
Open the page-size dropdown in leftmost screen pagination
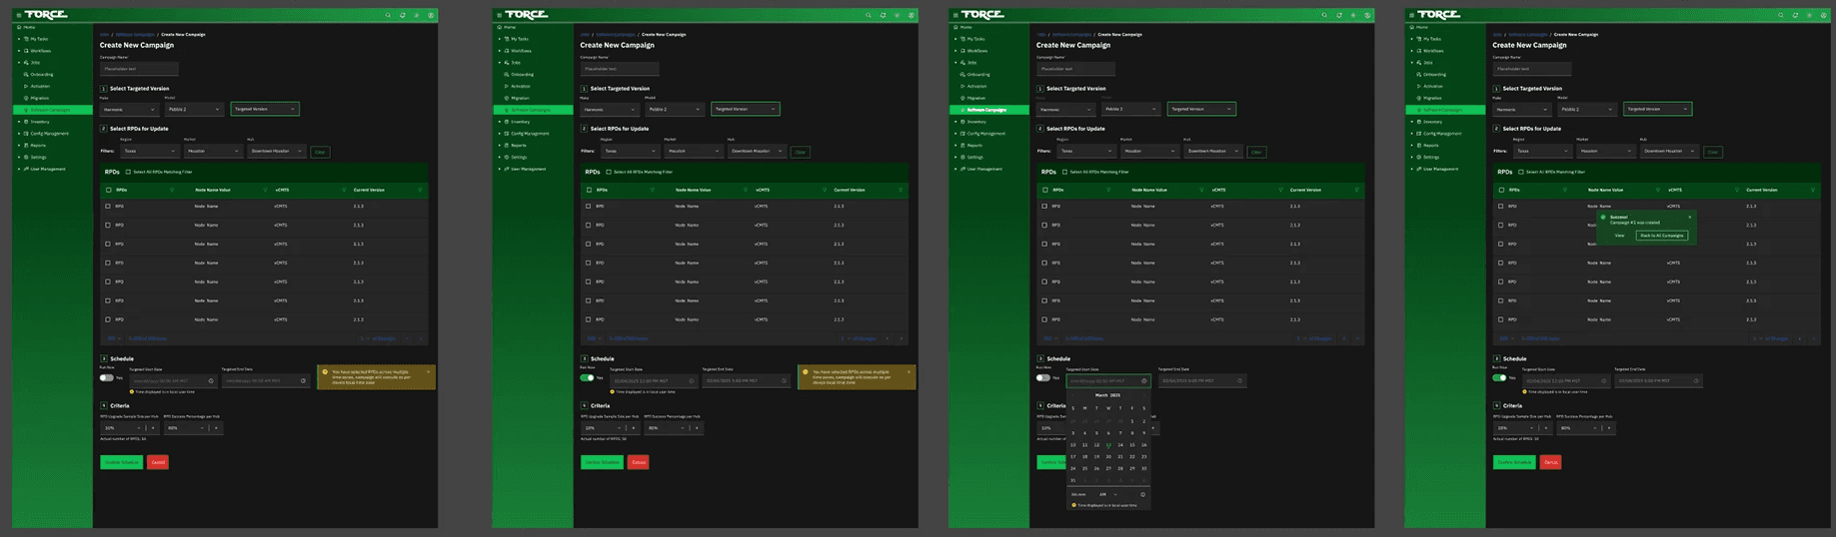point(114,338)
